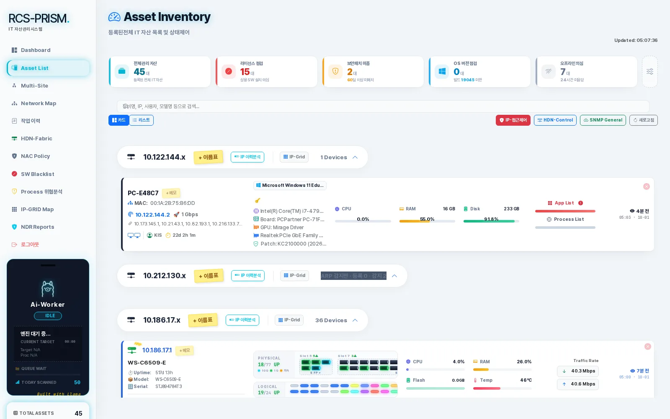
Task: Go to Network Map in the sidebar
Action: [48, 103]
